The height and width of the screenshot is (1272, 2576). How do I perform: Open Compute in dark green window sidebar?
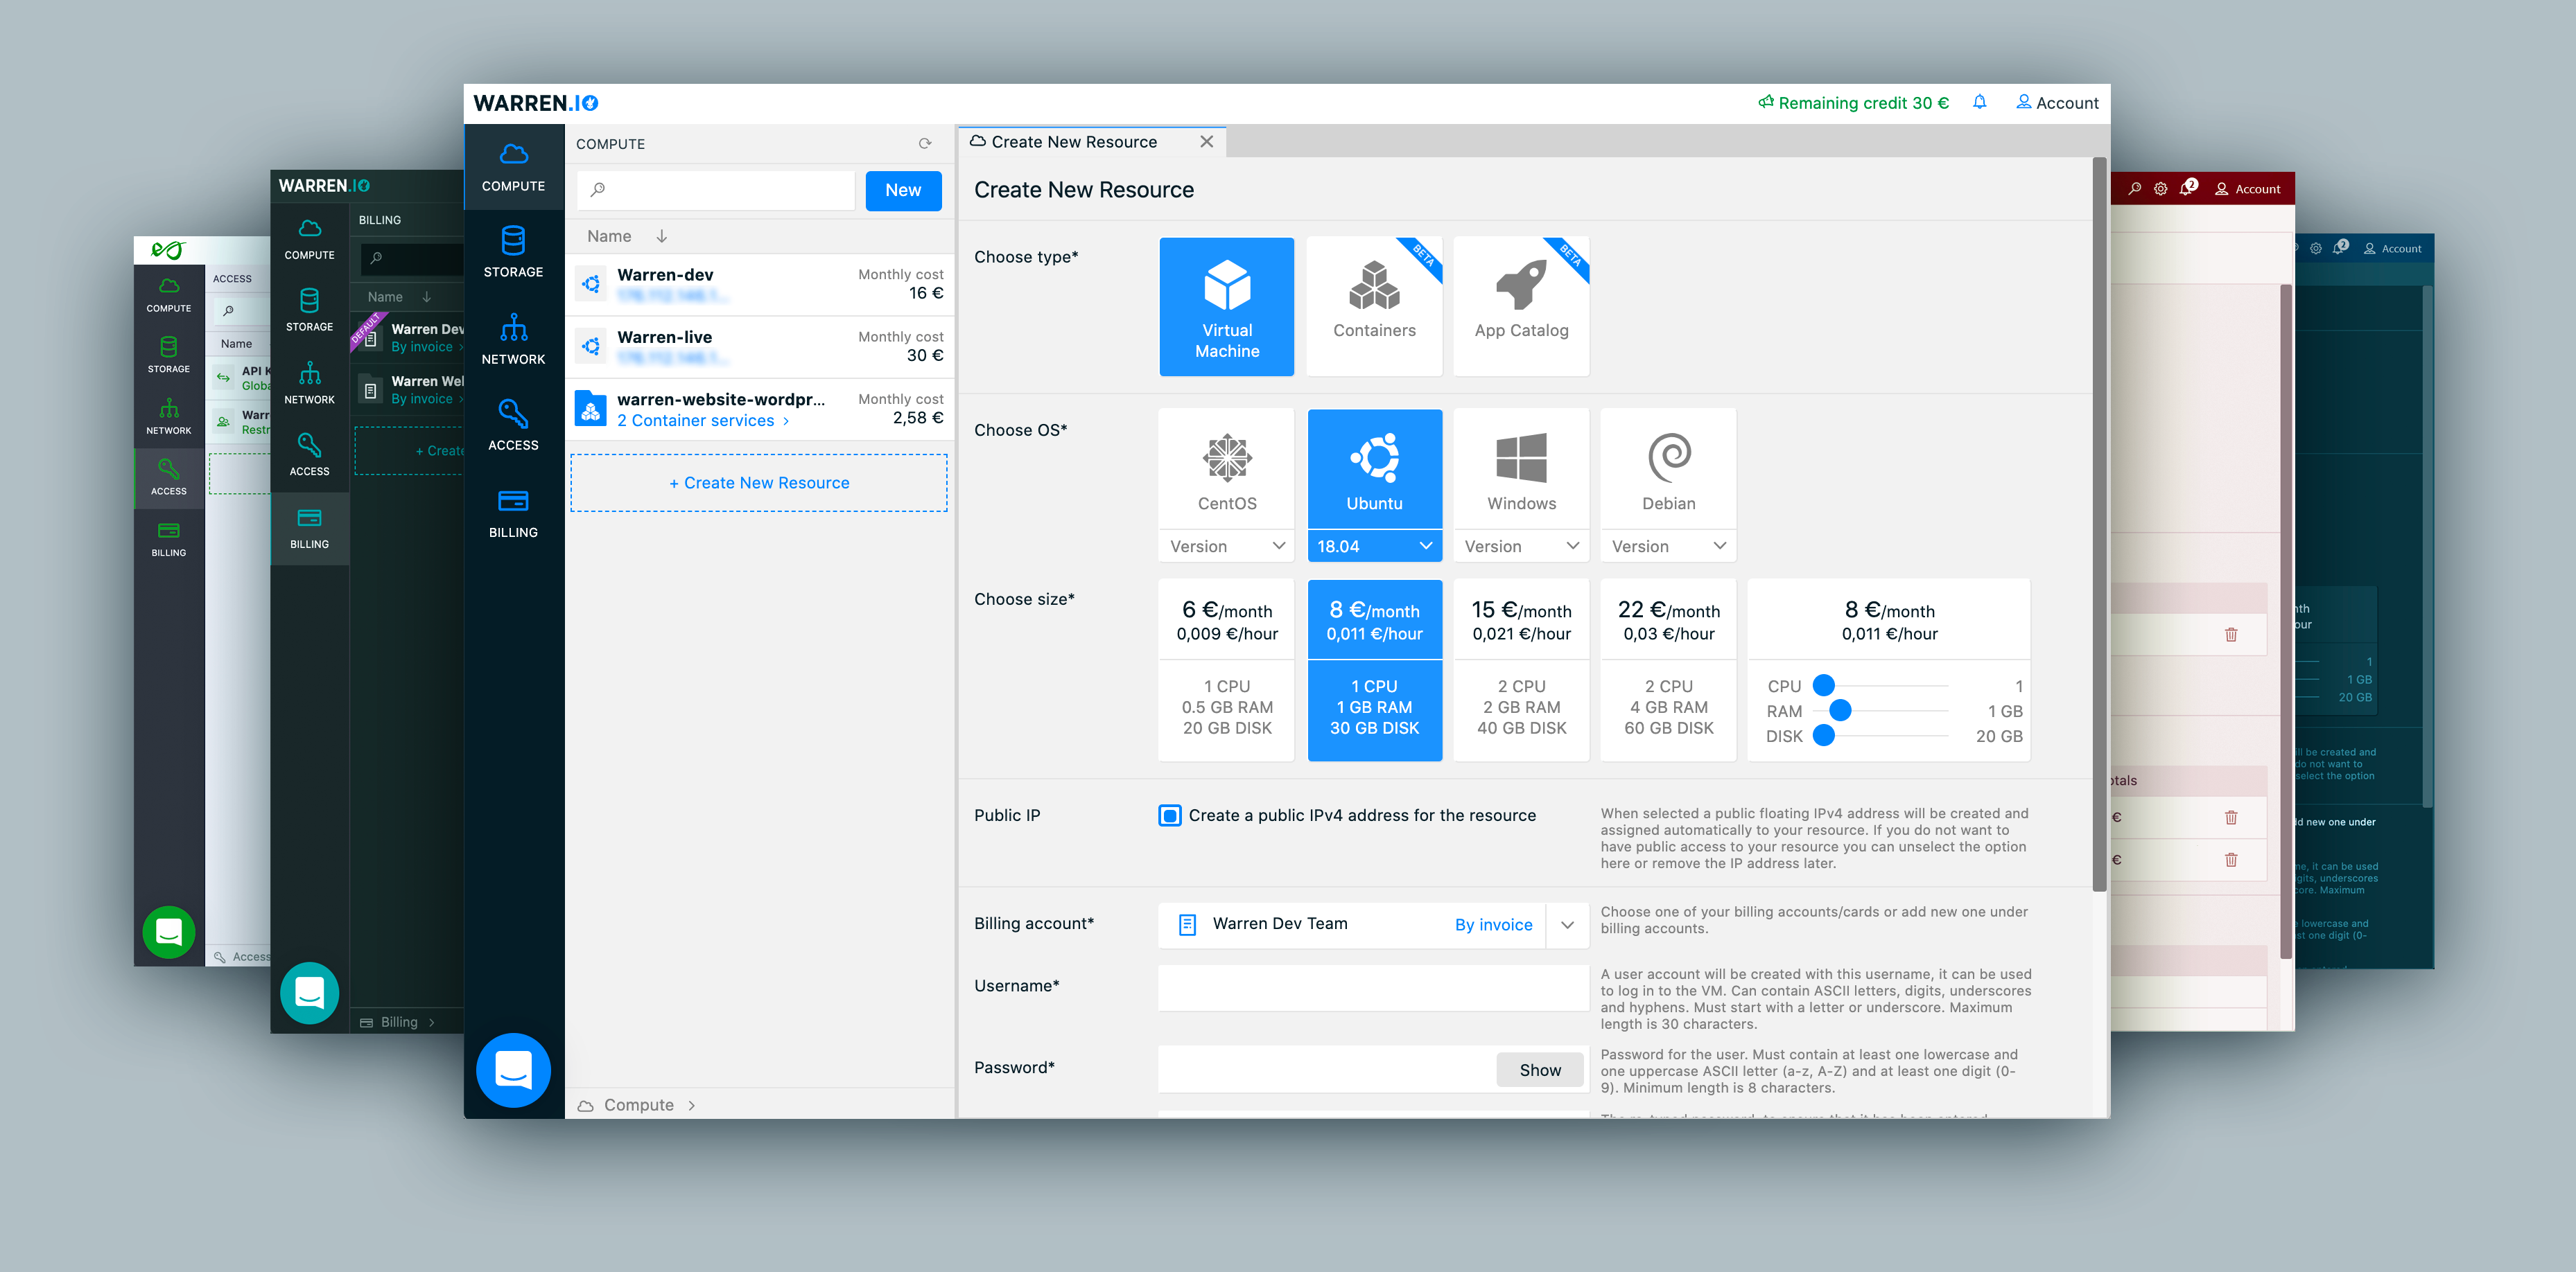tap(309, 240)
